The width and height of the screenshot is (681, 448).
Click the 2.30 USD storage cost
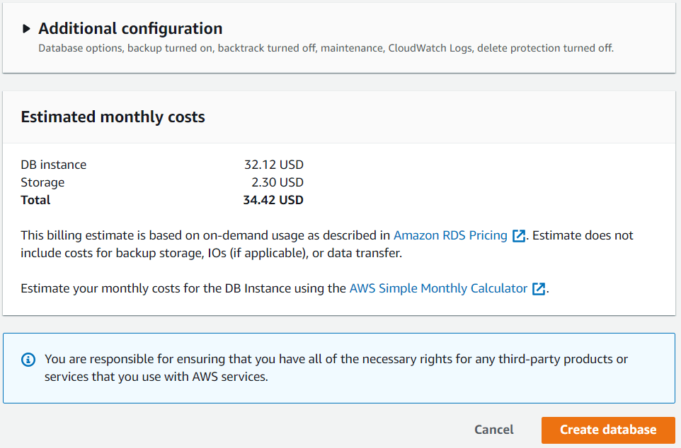277,182
